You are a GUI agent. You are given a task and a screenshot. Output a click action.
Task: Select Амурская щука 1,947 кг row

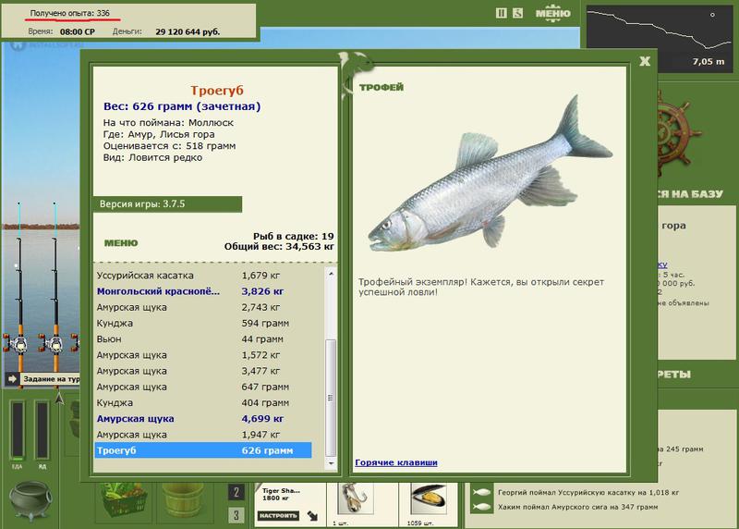tap(202, 435)
